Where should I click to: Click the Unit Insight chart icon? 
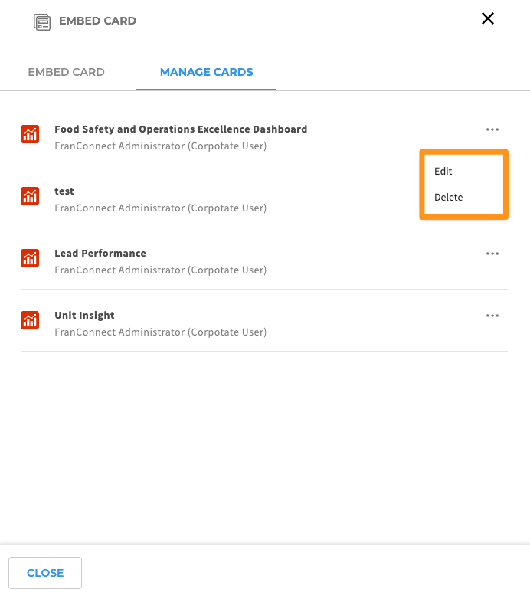point(30,320)
